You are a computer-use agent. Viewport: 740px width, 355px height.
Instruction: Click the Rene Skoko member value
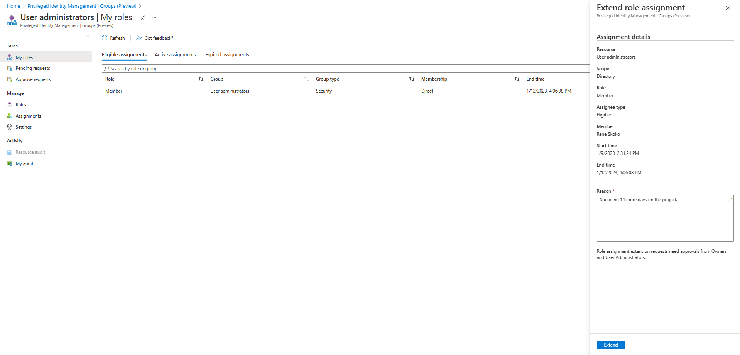pos(608,134)
